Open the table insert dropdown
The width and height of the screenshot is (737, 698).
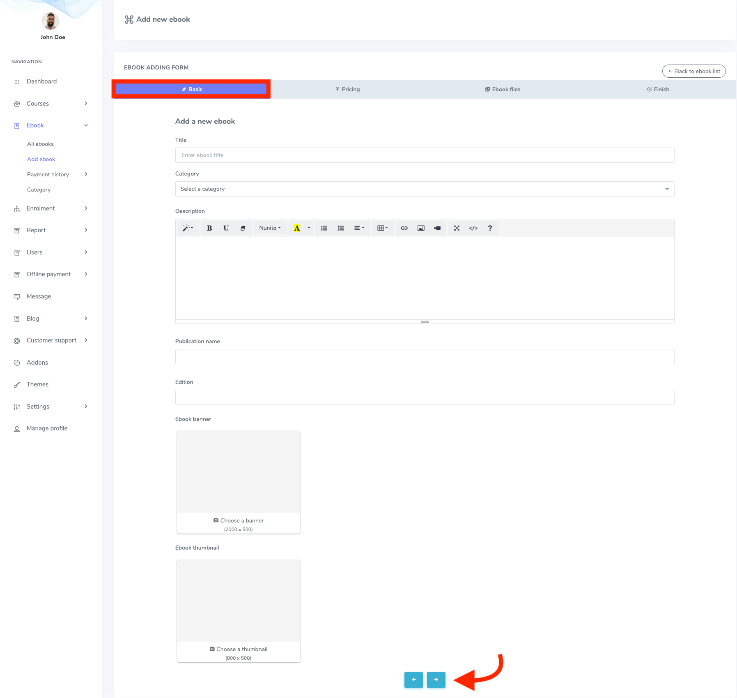coord(382,228)
